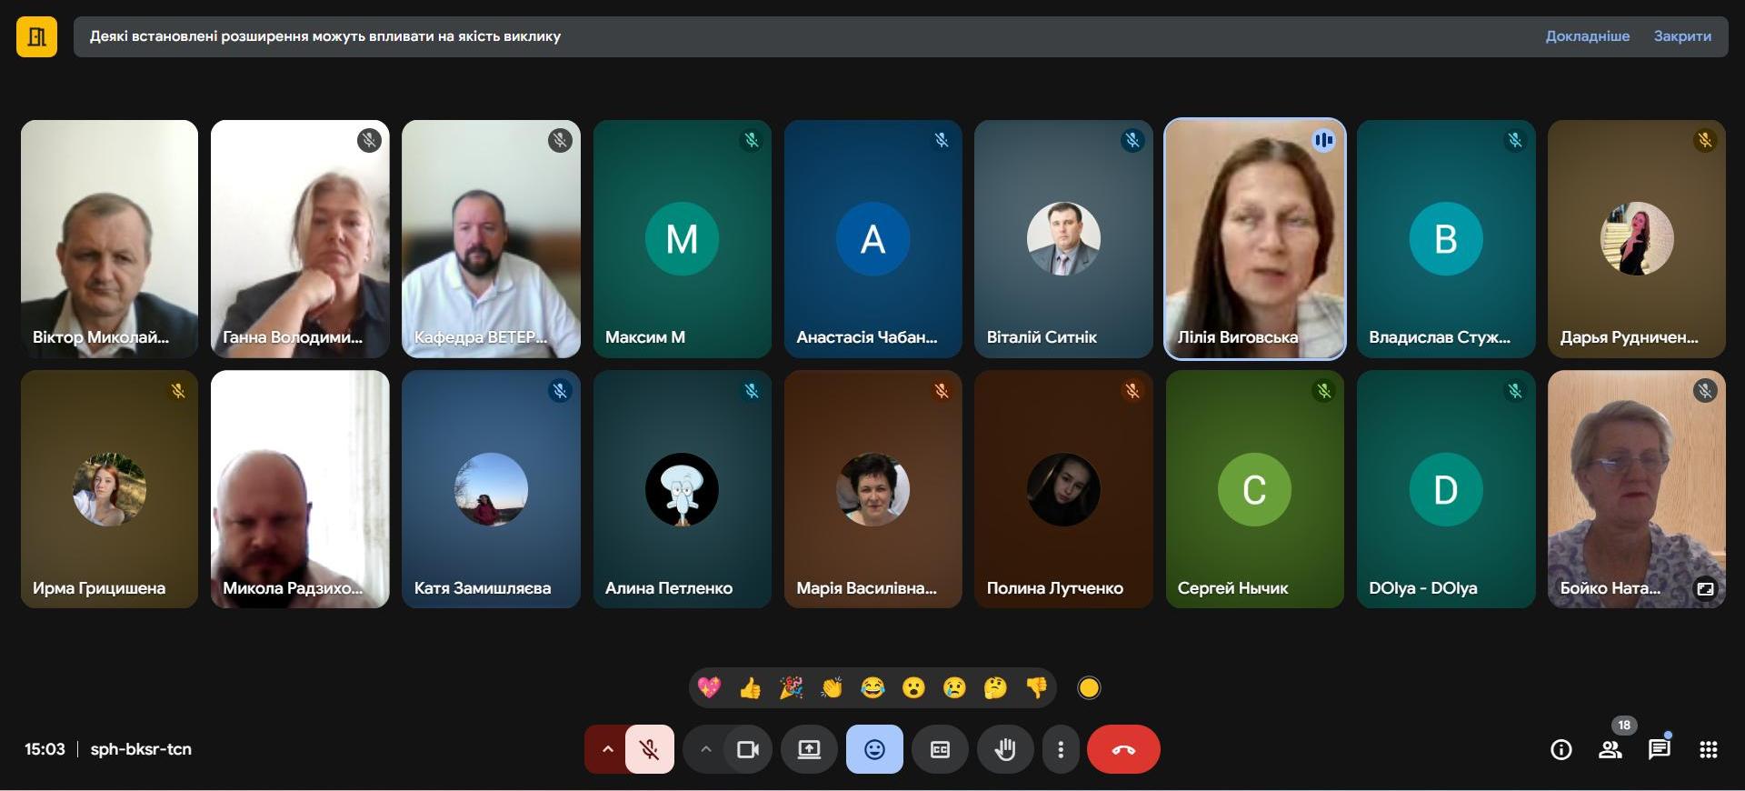Image resolution: width=1745 pixels, height=791 pixels.
Task: Select Віктор Миколай video tile
Action: (x=109, y=239)
